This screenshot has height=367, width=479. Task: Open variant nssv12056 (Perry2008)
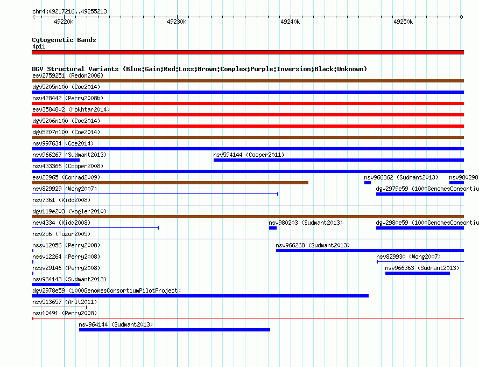[66, 245]
